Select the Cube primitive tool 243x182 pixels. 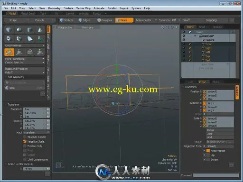pyautogui.click(x=9, y=30)
